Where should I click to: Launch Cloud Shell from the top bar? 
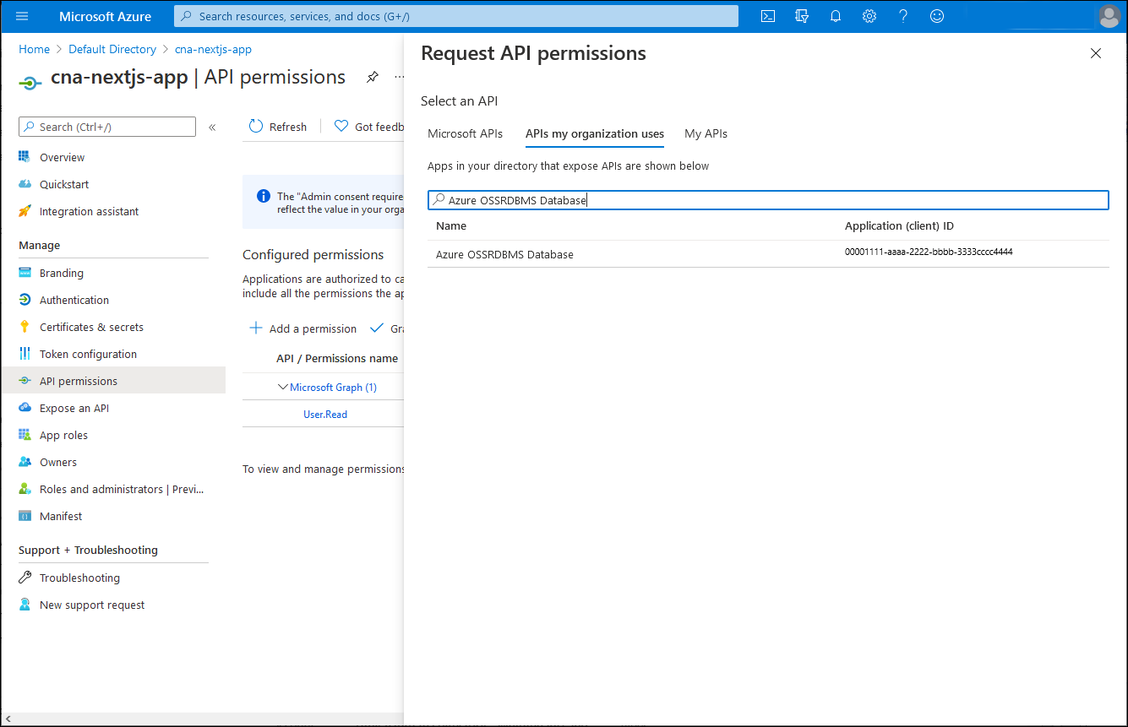click(768, 16)
